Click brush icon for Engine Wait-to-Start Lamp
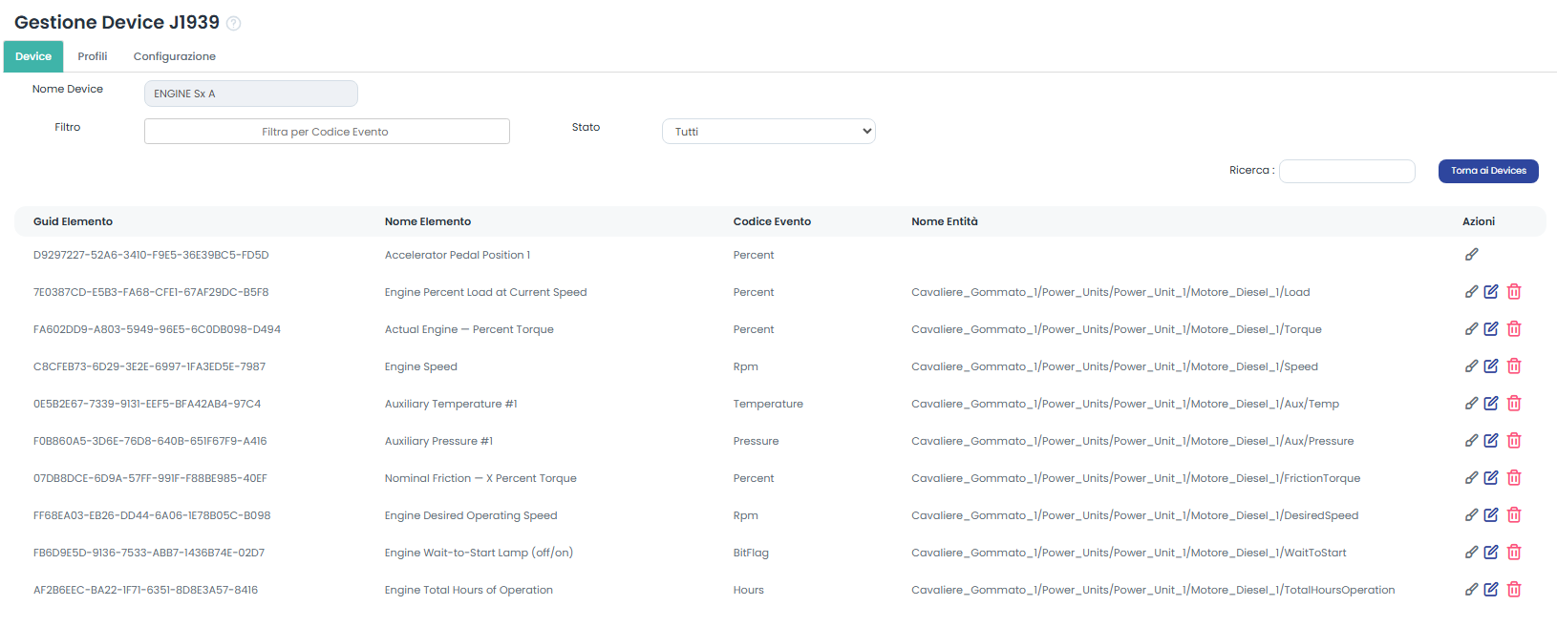The image size is (1557, 627). [x=1471, y=553]
